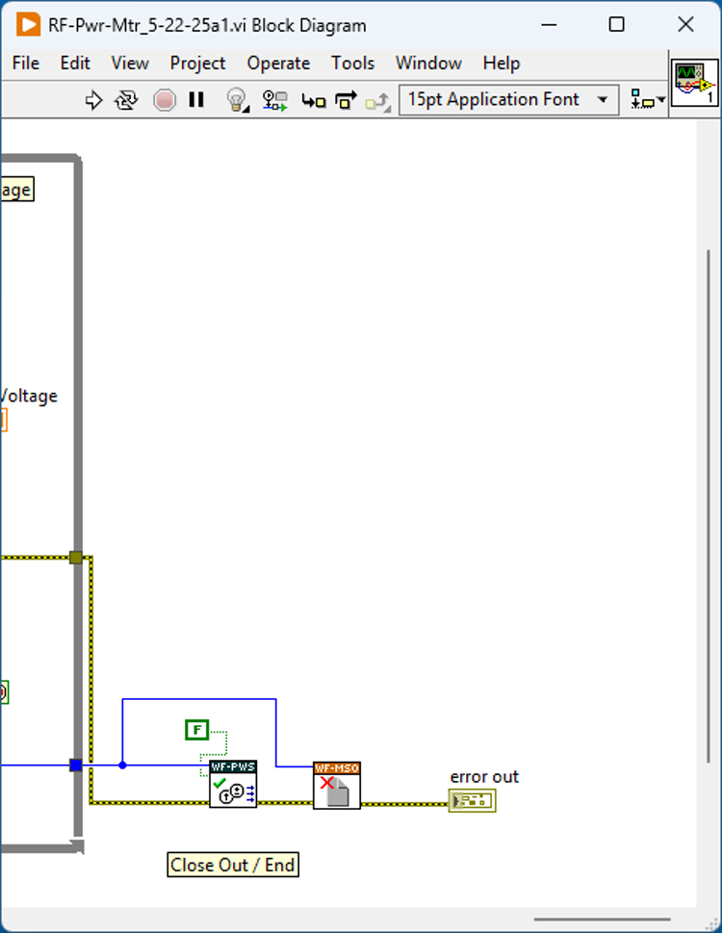Click the VI icon in the top-right corner
The width and height of the screenshot is (722, 934).
coord(695,83)
